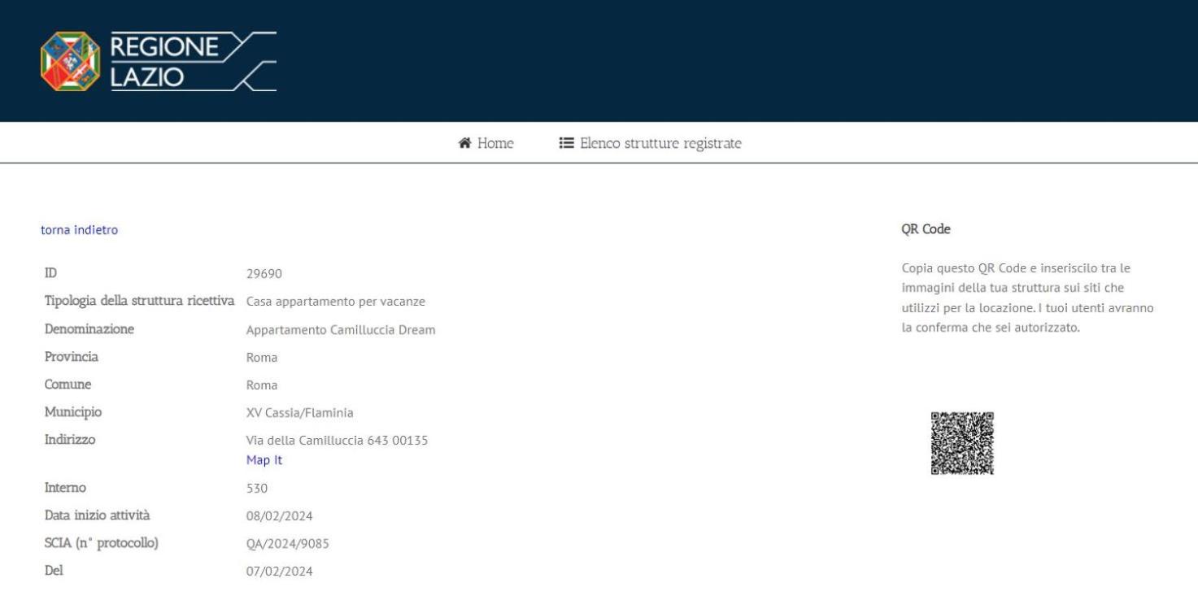This screenshot has height=613, width=1198.
Task: Click the Interno label
Action: (65, 488)
